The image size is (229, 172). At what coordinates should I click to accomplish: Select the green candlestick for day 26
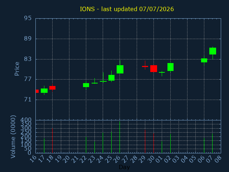120,69
